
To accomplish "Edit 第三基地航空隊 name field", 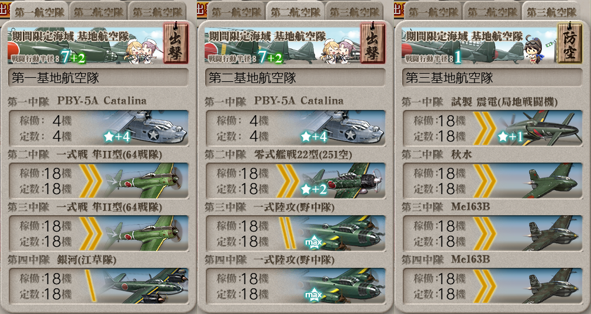I will pyautogui.click(x=492, y=78).
